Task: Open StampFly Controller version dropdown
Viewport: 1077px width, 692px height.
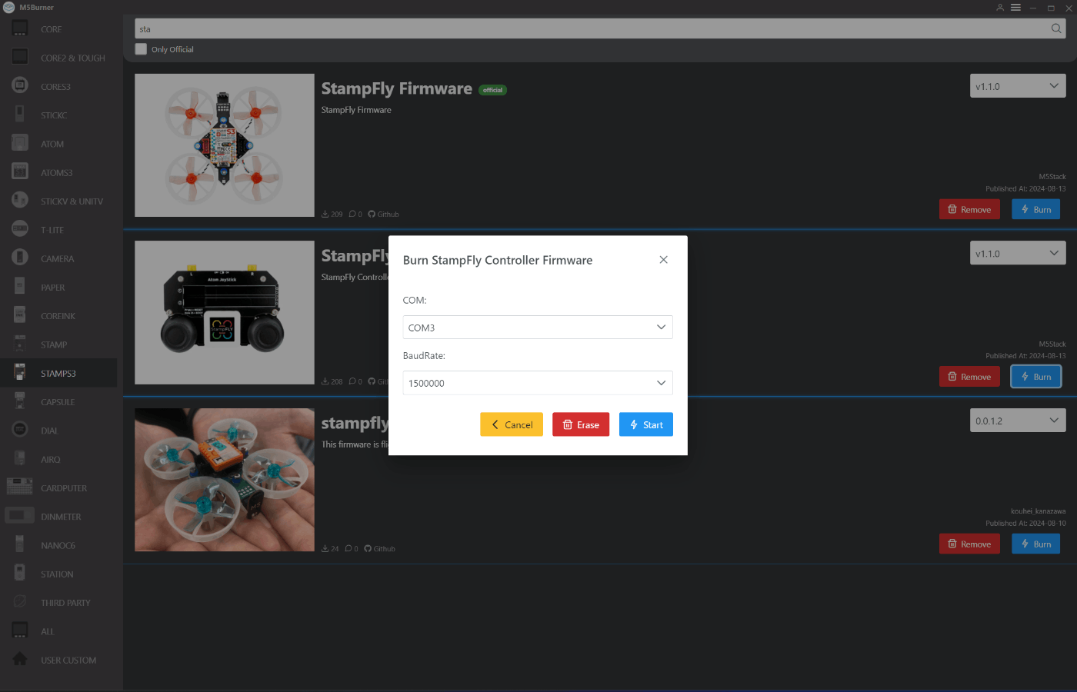Action: (1018, 253)
